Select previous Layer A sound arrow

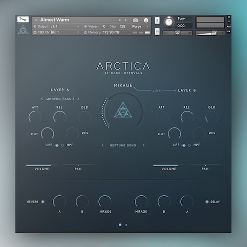click(x=42, y=99)
